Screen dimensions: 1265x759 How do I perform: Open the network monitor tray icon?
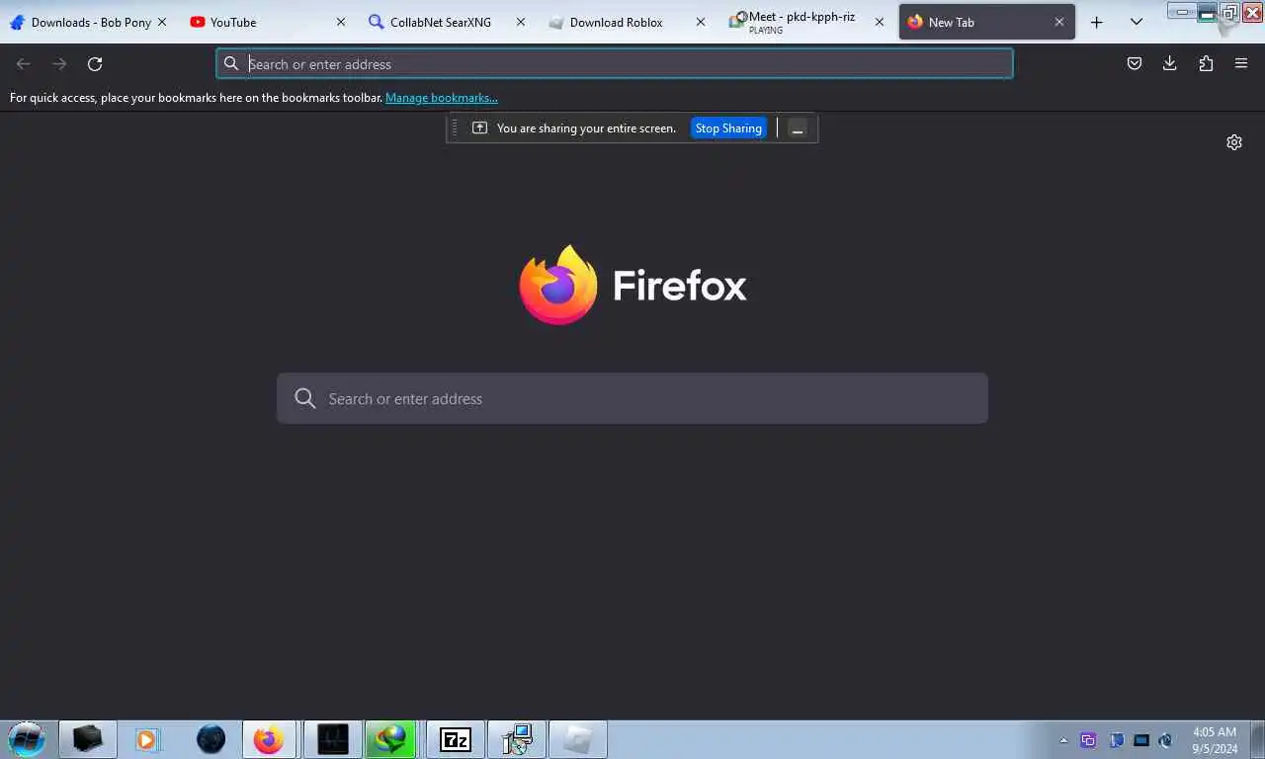(1141, 740)
